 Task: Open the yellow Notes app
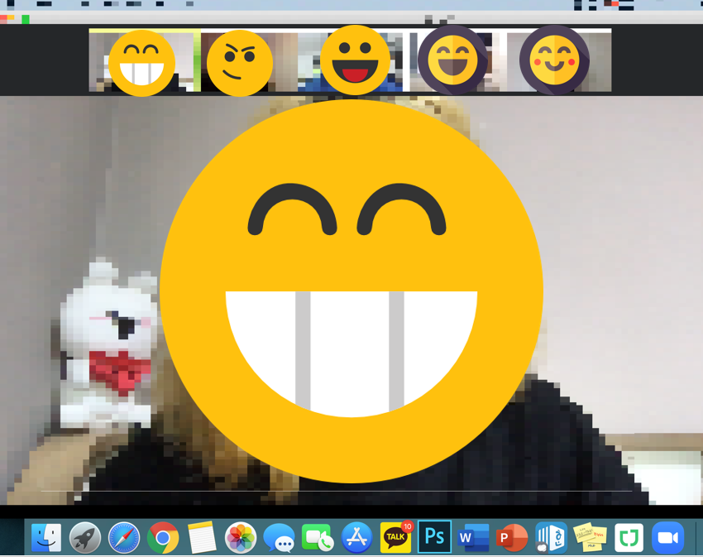(x=202, y=538)
